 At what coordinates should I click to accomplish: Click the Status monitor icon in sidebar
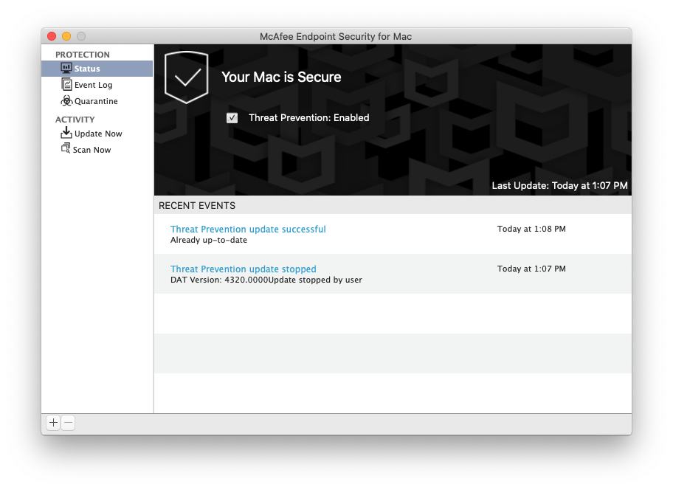[66, 69]
